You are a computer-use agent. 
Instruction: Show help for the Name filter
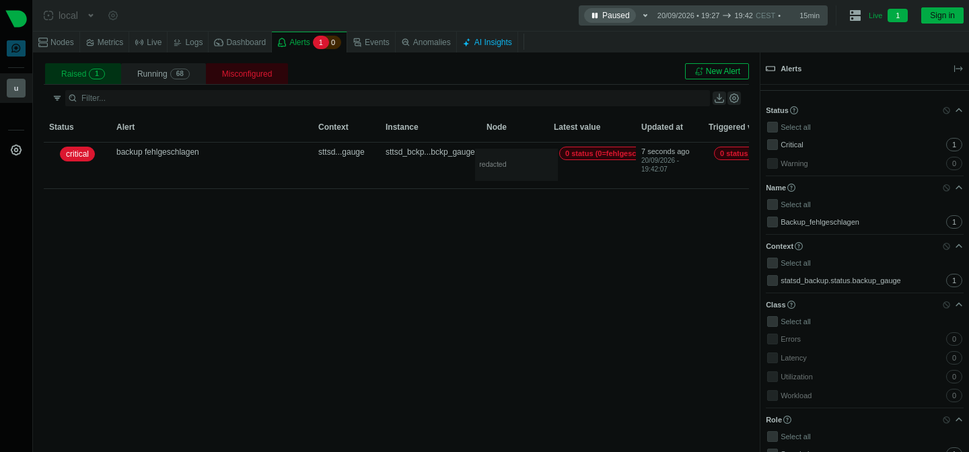pos(791,188)
